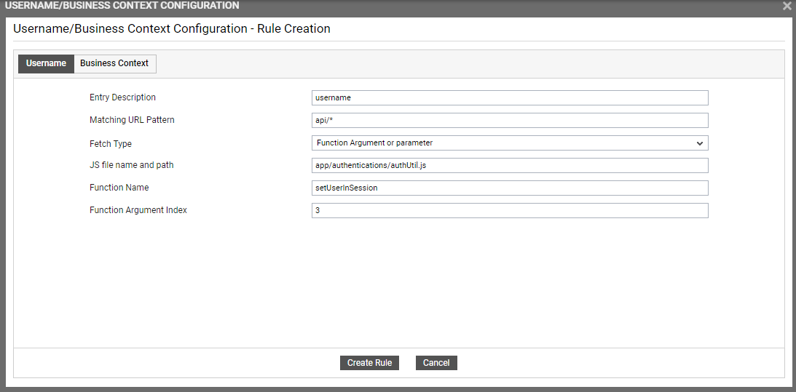Focus the Matching URL Pattern field
Image resolution: width=796 pixels, height=392 pixels.
[510, 120]
